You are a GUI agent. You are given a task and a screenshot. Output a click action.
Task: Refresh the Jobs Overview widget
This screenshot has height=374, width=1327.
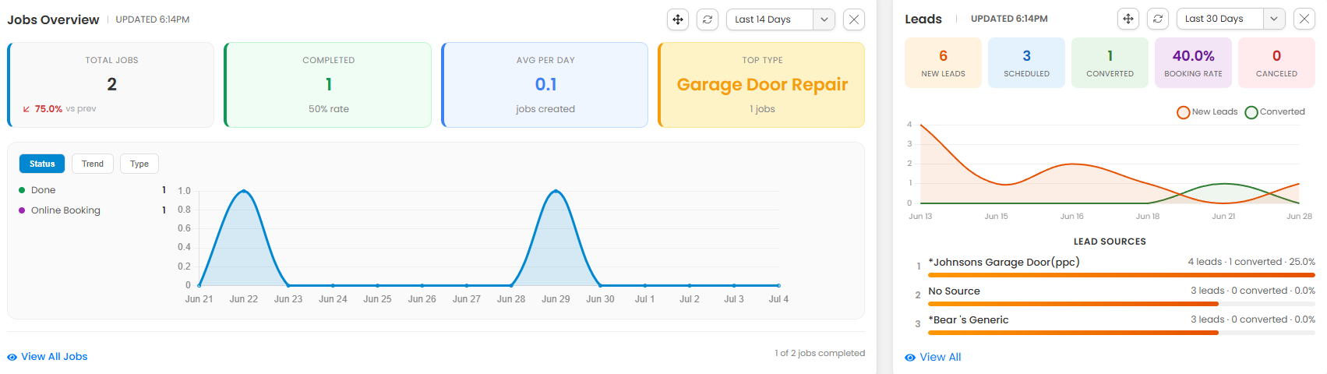coord(708,19)
